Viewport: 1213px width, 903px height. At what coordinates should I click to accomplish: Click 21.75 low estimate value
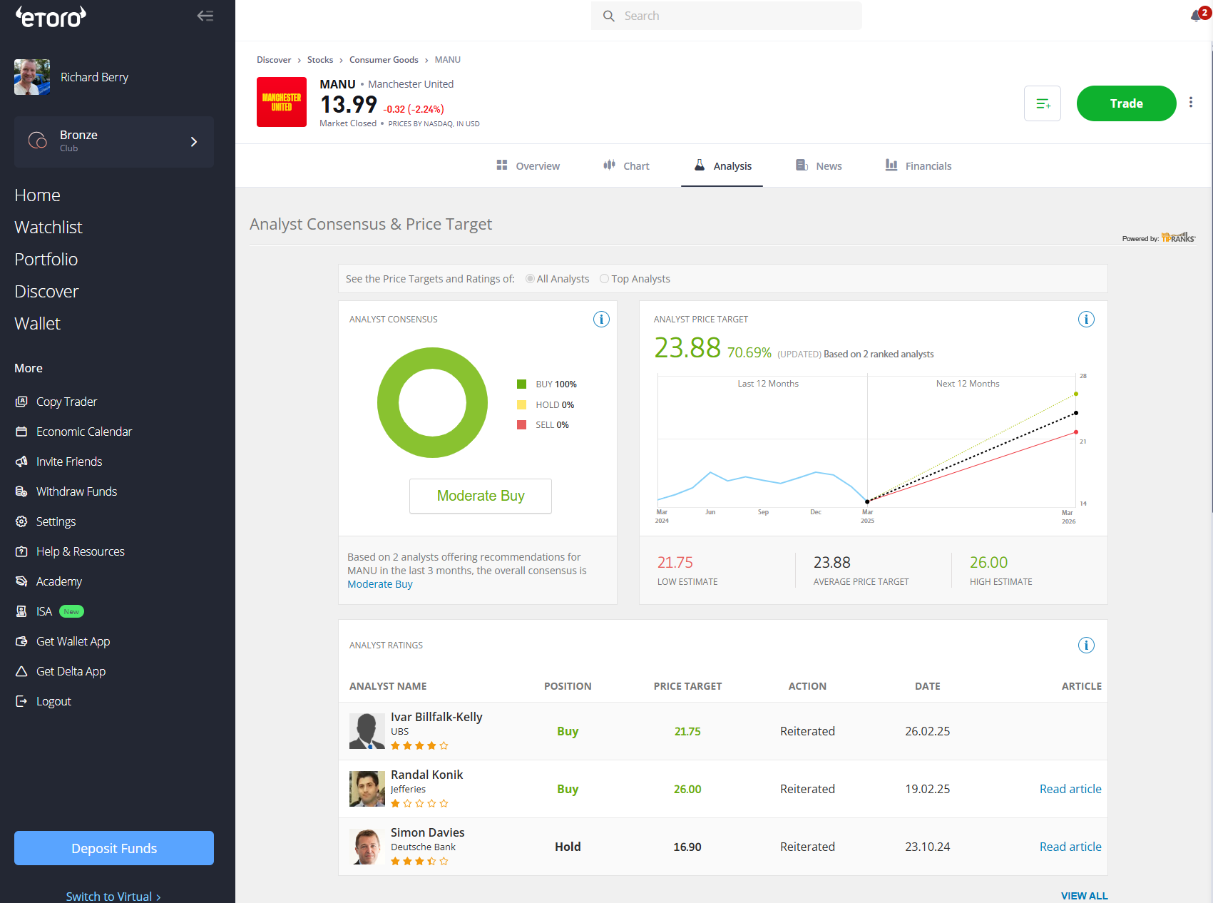[675, 563]
